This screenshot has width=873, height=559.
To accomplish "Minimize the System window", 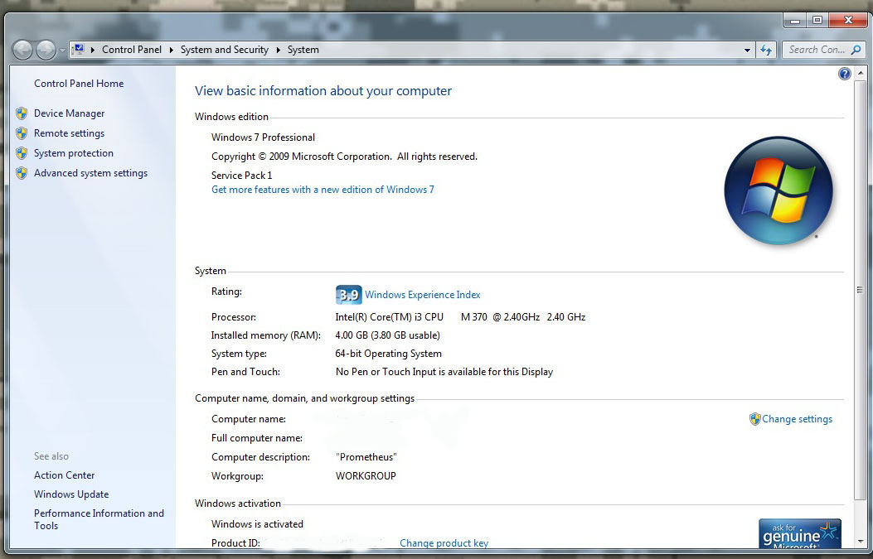I will point(795,20).
